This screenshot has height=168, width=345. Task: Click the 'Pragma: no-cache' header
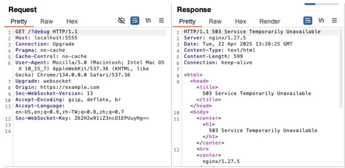pos(40,50)
